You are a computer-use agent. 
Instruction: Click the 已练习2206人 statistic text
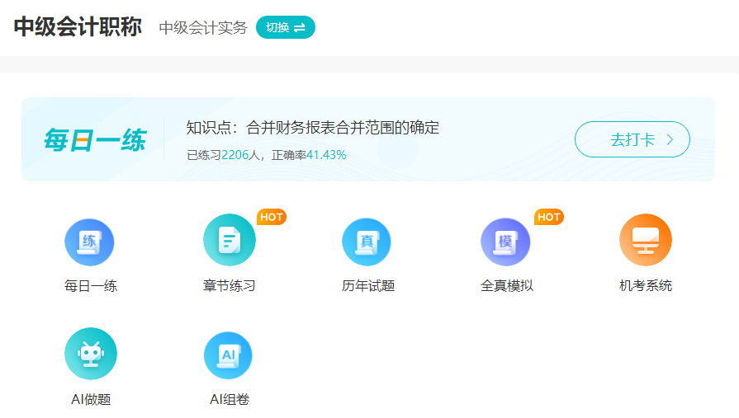tap(223, 155)
